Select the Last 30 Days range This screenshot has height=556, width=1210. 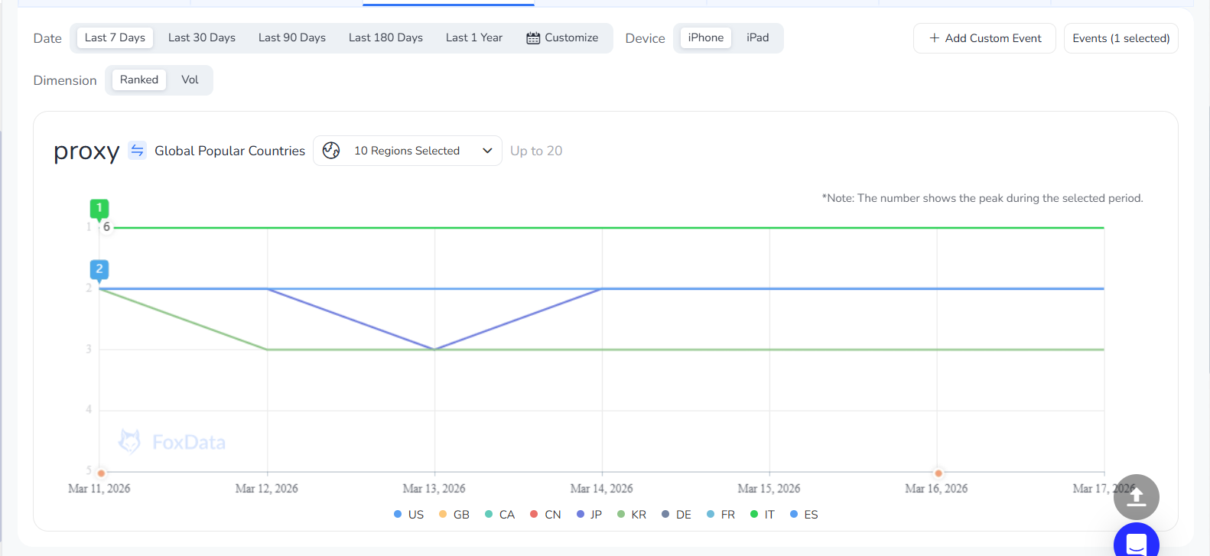(x=202, y=38)
